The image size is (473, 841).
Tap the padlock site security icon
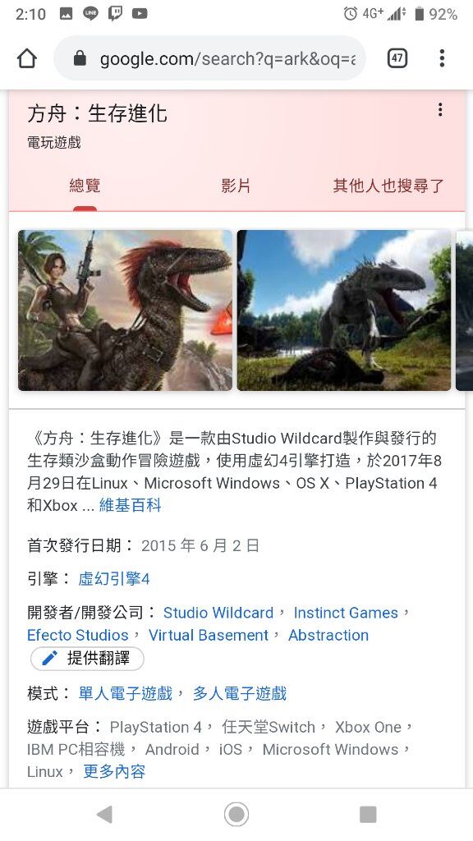(80, 58)
